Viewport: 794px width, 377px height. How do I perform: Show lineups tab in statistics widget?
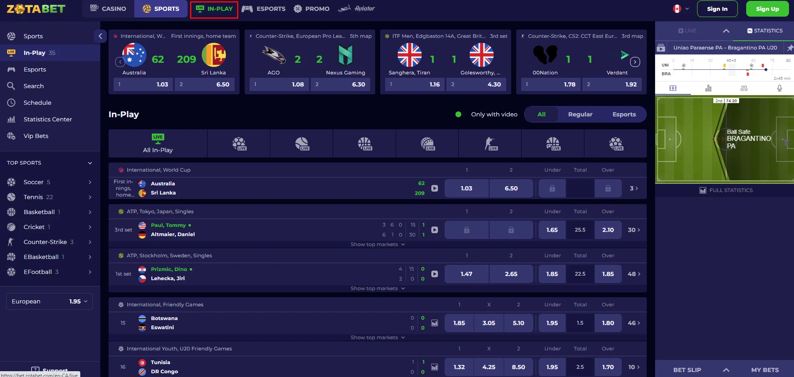point(744,88)
